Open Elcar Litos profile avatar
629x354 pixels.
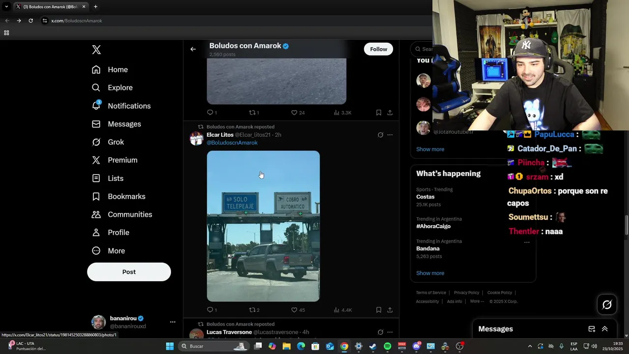(197, 138)
